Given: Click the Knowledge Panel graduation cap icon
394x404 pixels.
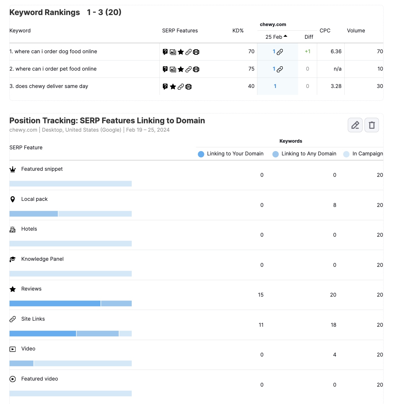Looking at the screenshot, I should (12, 259).
